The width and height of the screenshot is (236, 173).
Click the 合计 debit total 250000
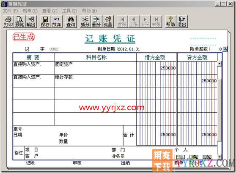pos(168,135)
